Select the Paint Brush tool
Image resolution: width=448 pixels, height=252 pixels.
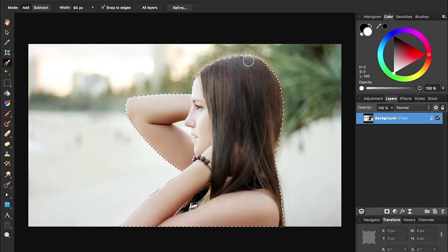(x=7, y=114)
